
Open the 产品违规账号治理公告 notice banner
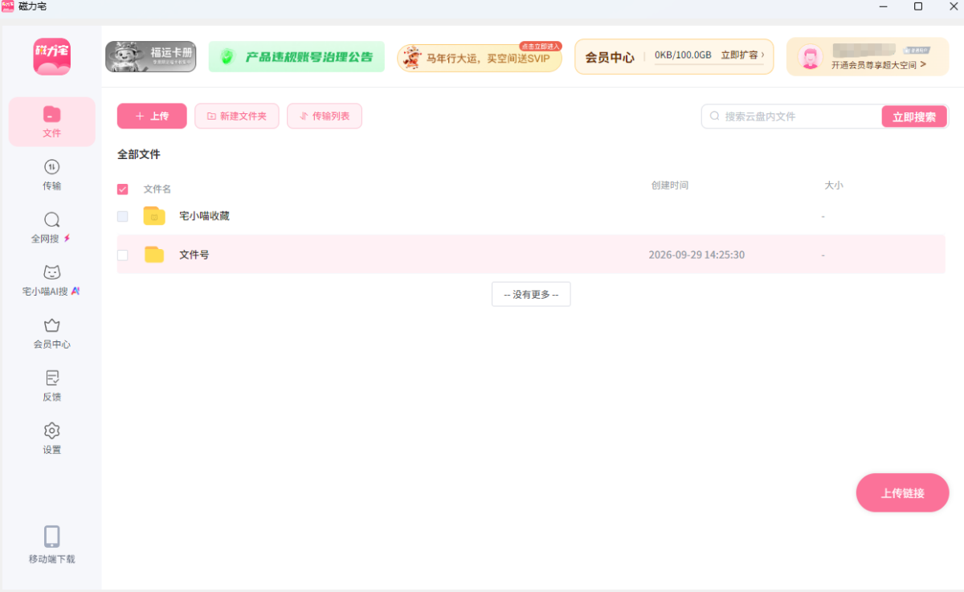click(x=296, y=57)
